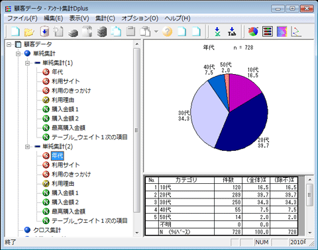Click the database import icon with blue arrow

44,32
